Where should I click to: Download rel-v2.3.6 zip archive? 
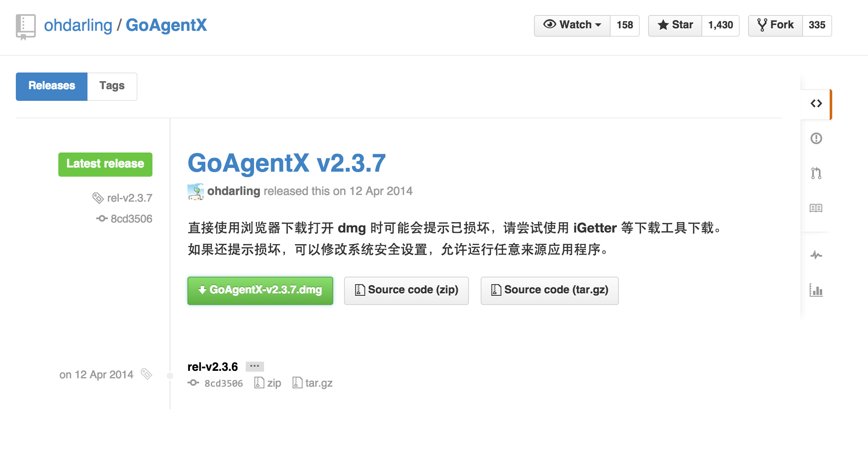tap(268, 382)
